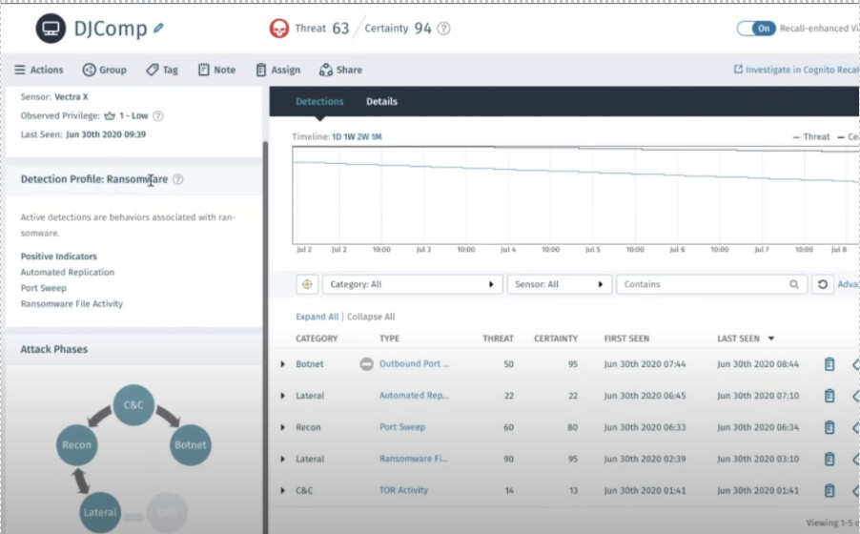The height and width of the screenshot is (534, 860).
Task: Select the Recon attack phase circle
Action: (x=77, y=445)
